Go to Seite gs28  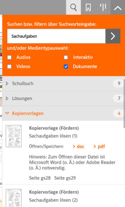[40, 178]
